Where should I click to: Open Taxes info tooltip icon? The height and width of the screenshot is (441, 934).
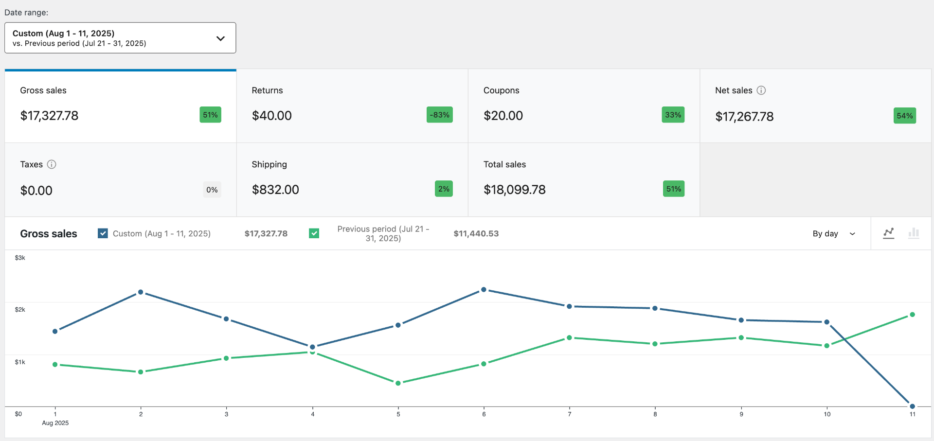pos(52,164)
